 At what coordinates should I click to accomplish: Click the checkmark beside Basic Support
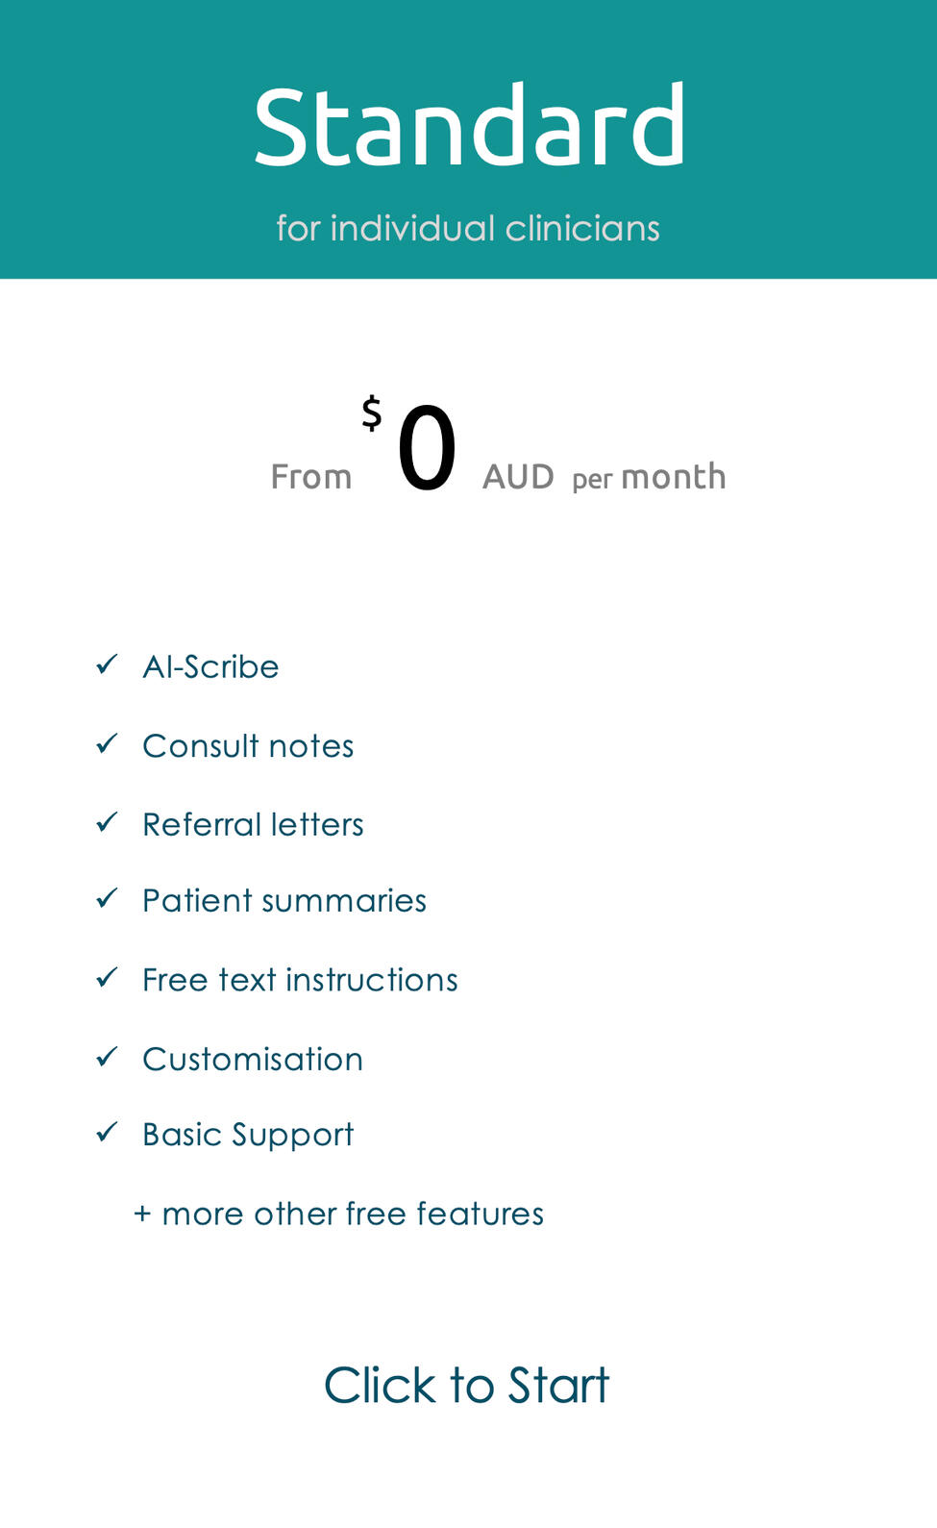pos(107,1132)
